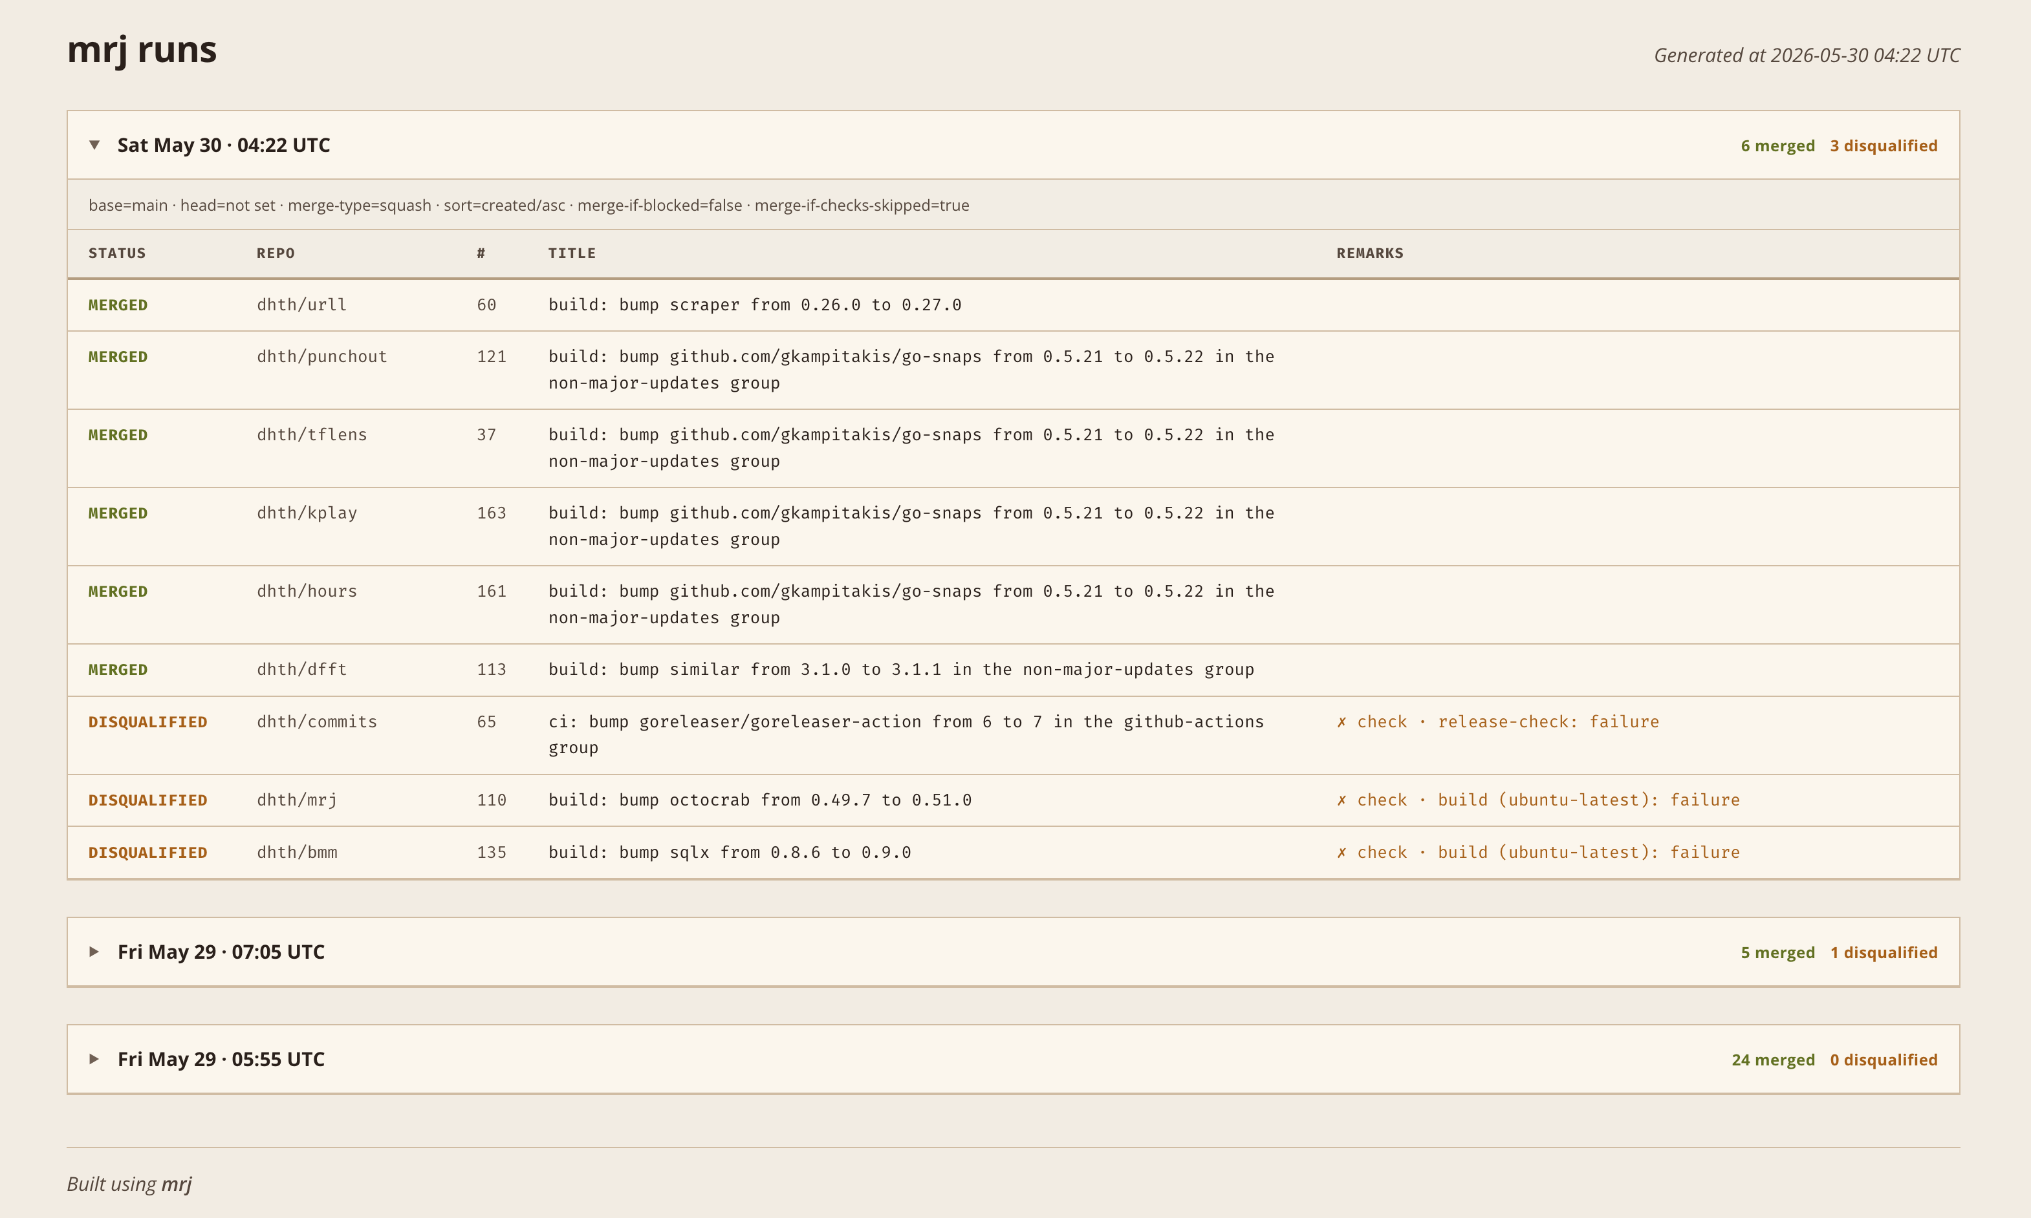The width and height of the screenshot is (2031, 1218).
Task: Click the dhth/kplay repo cell
Action: 307,514
